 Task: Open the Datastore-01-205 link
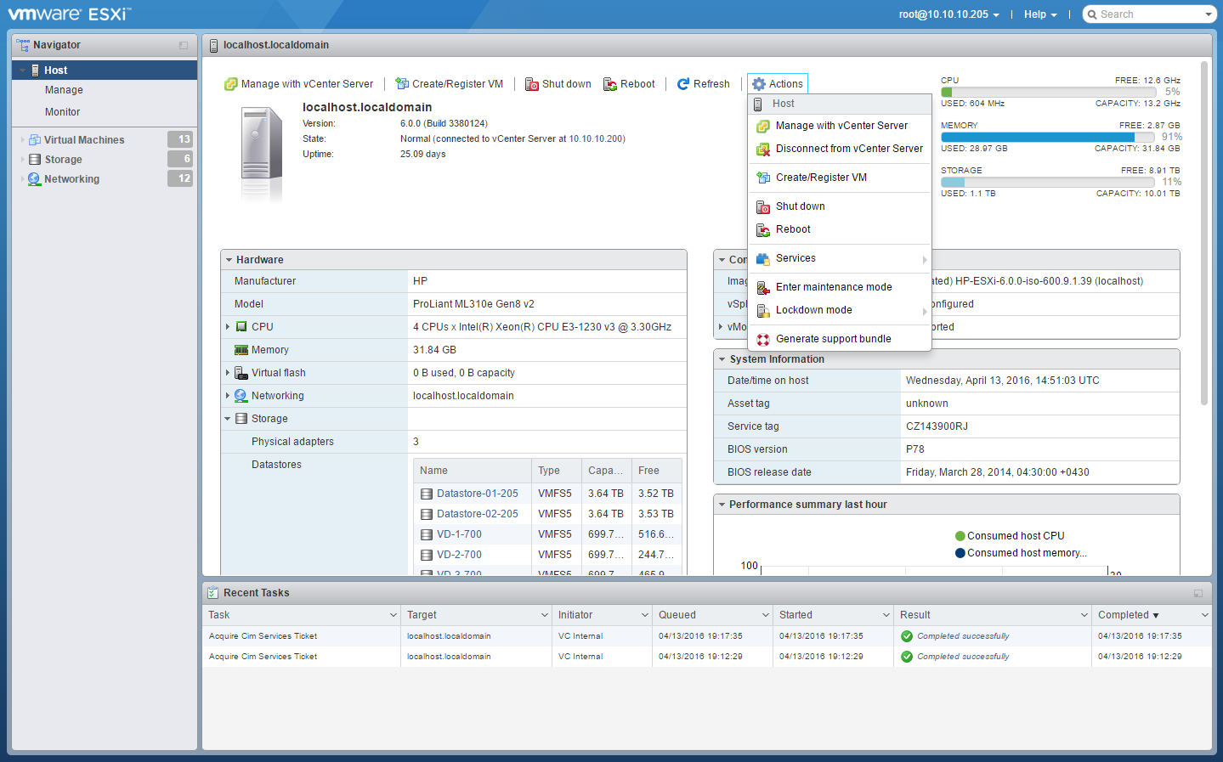pos(477,494)
